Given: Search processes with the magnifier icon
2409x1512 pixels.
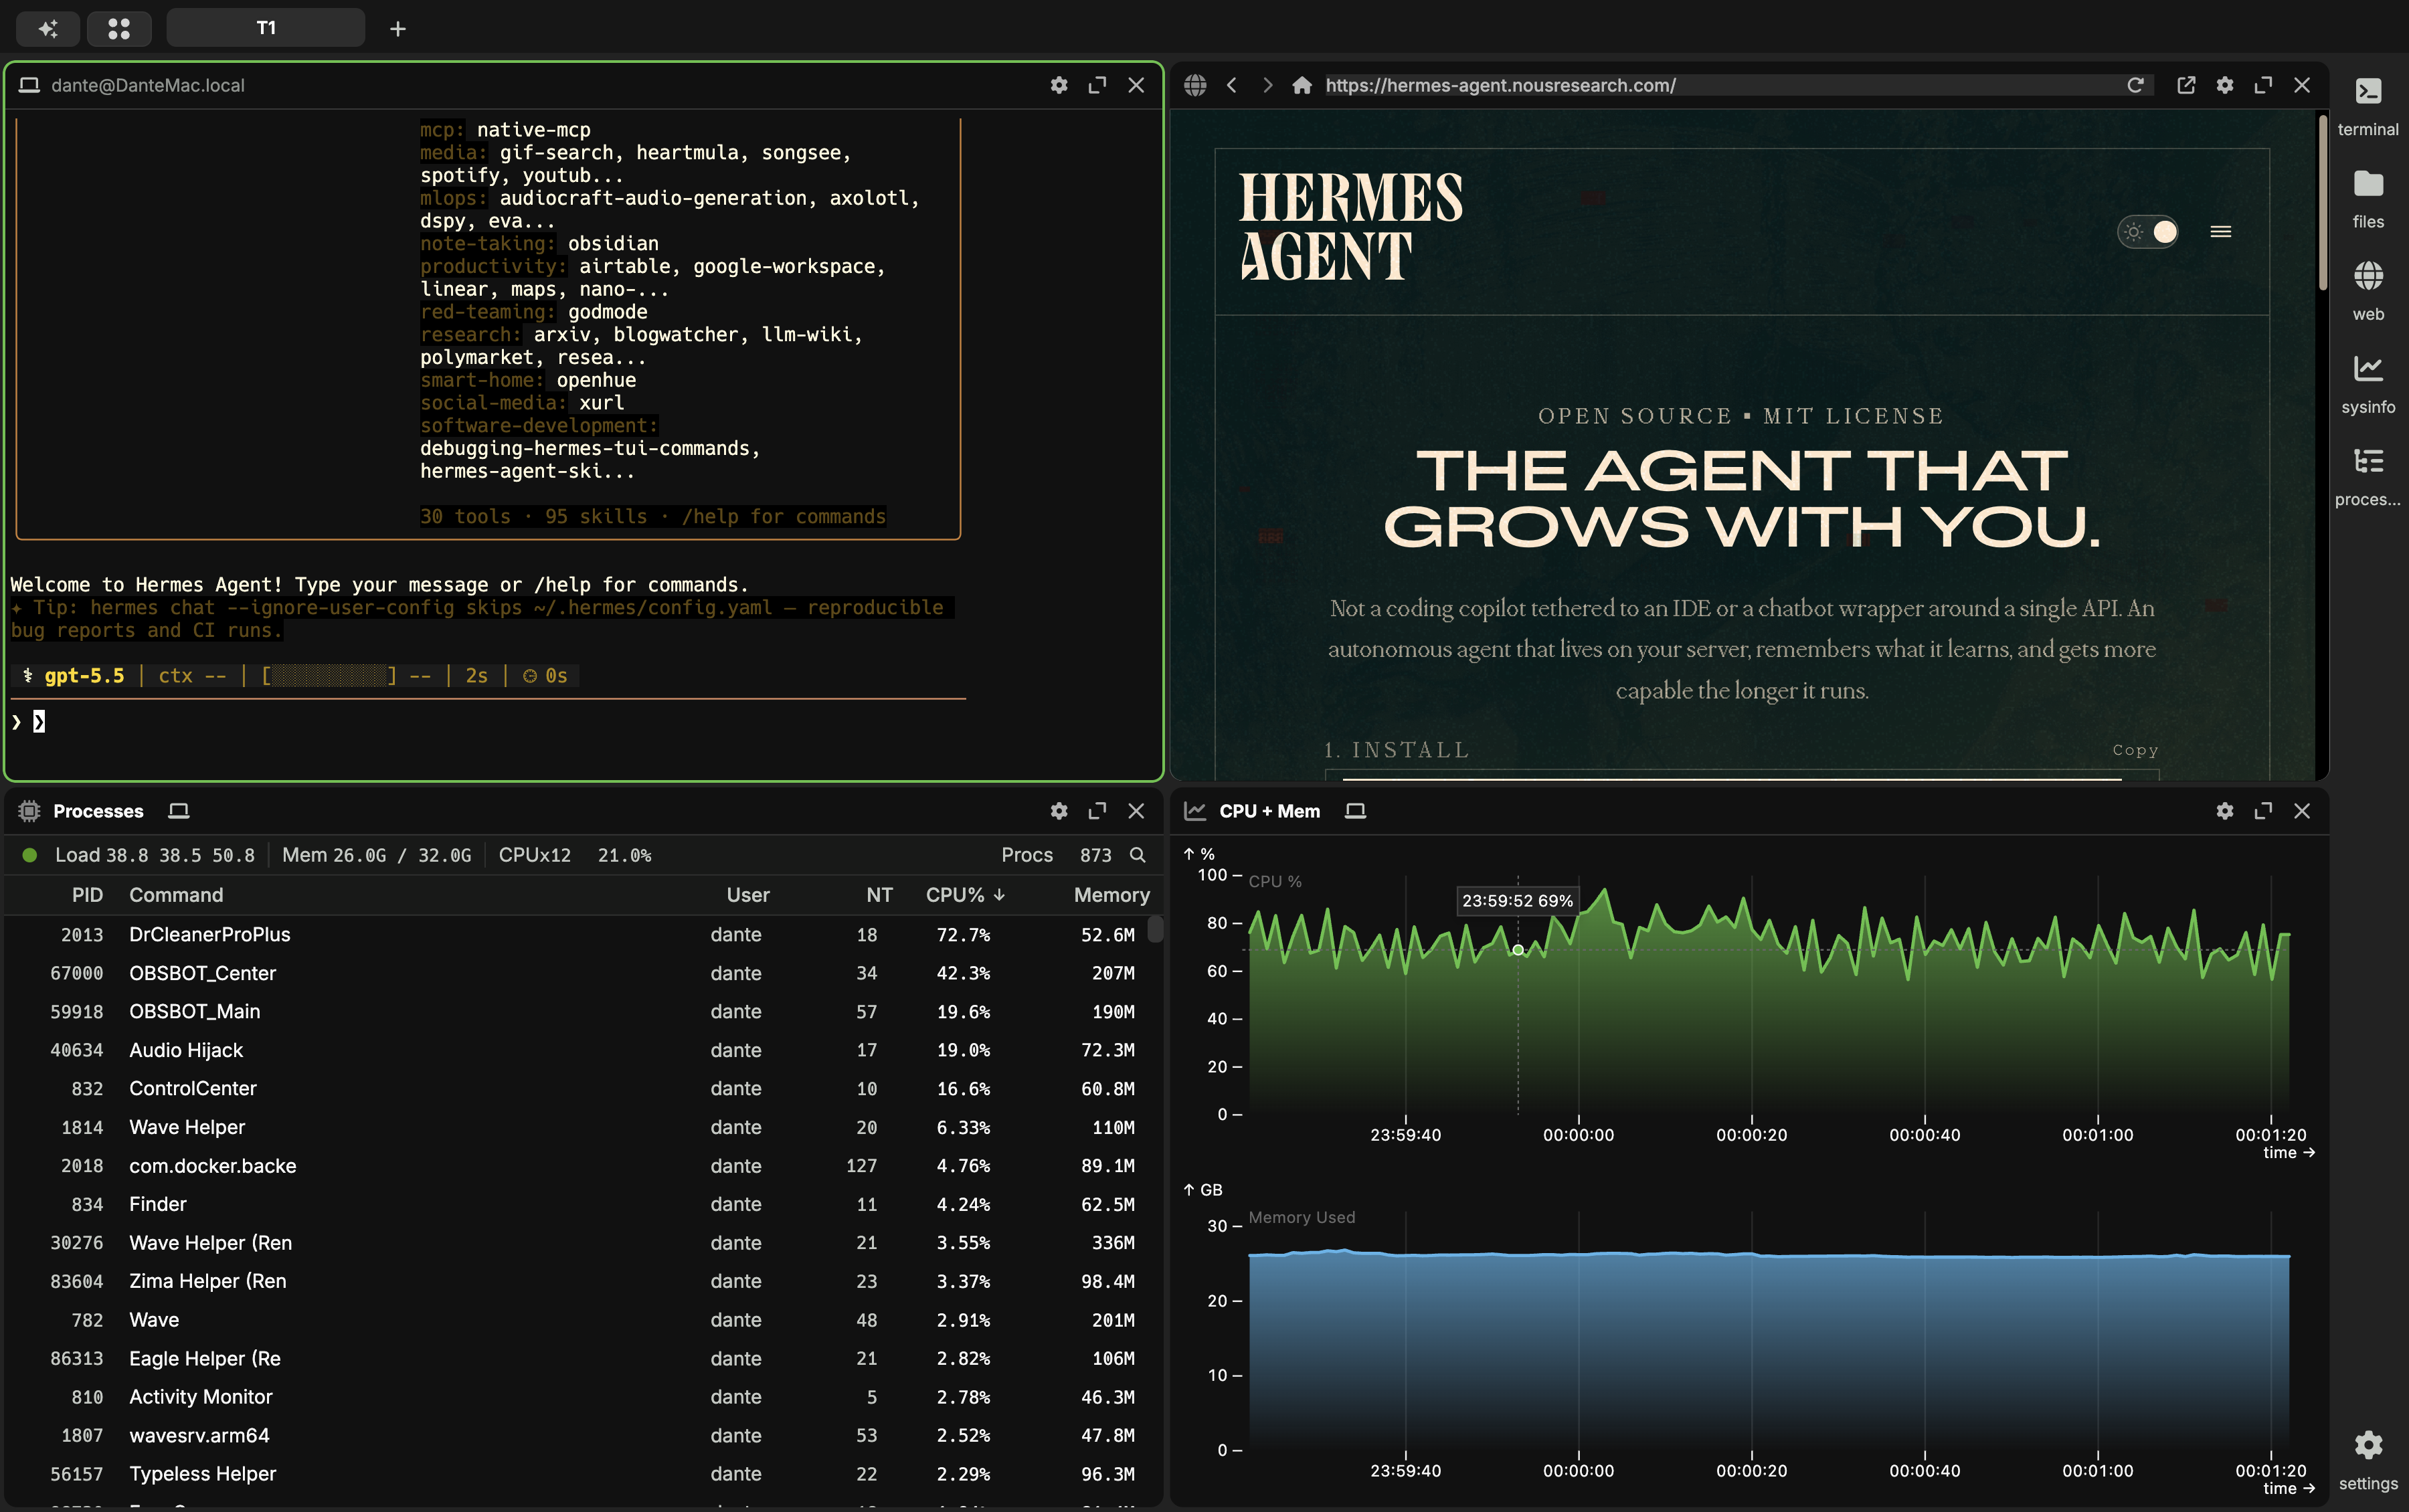Looking at the screenshot, I should (x=1137, y=855).
